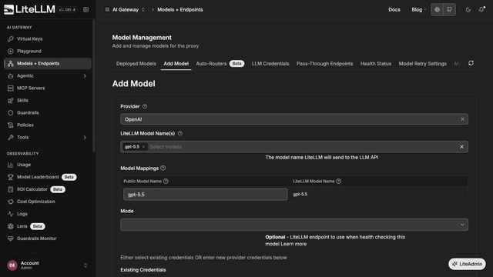This screenshot has height=277, width=493.
Task: Open notifications bell
Action: [x=481, y=10]
